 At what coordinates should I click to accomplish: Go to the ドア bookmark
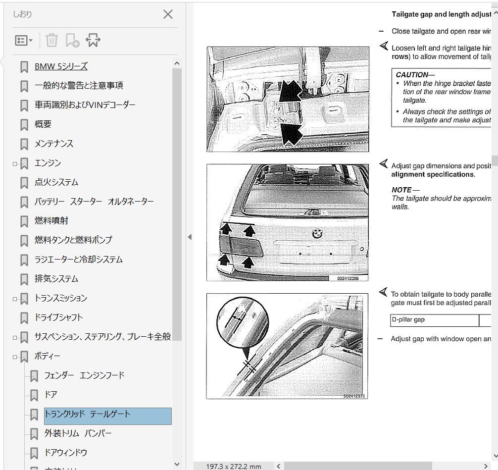click(x=51, y=395)
